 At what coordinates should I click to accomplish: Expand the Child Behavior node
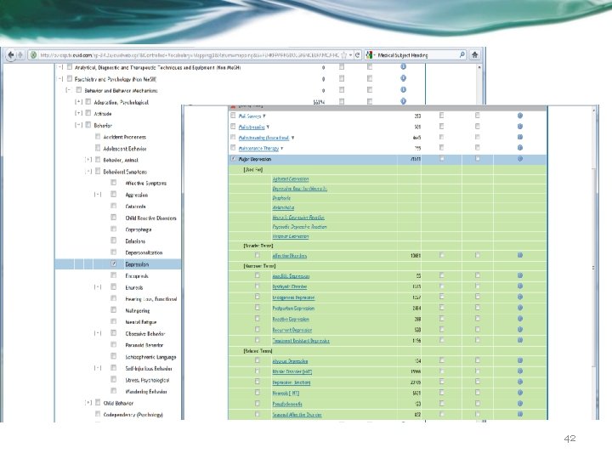(x=88, y=403)
